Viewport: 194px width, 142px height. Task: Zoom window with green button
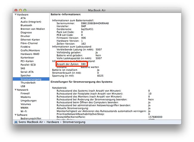point(25,10)
